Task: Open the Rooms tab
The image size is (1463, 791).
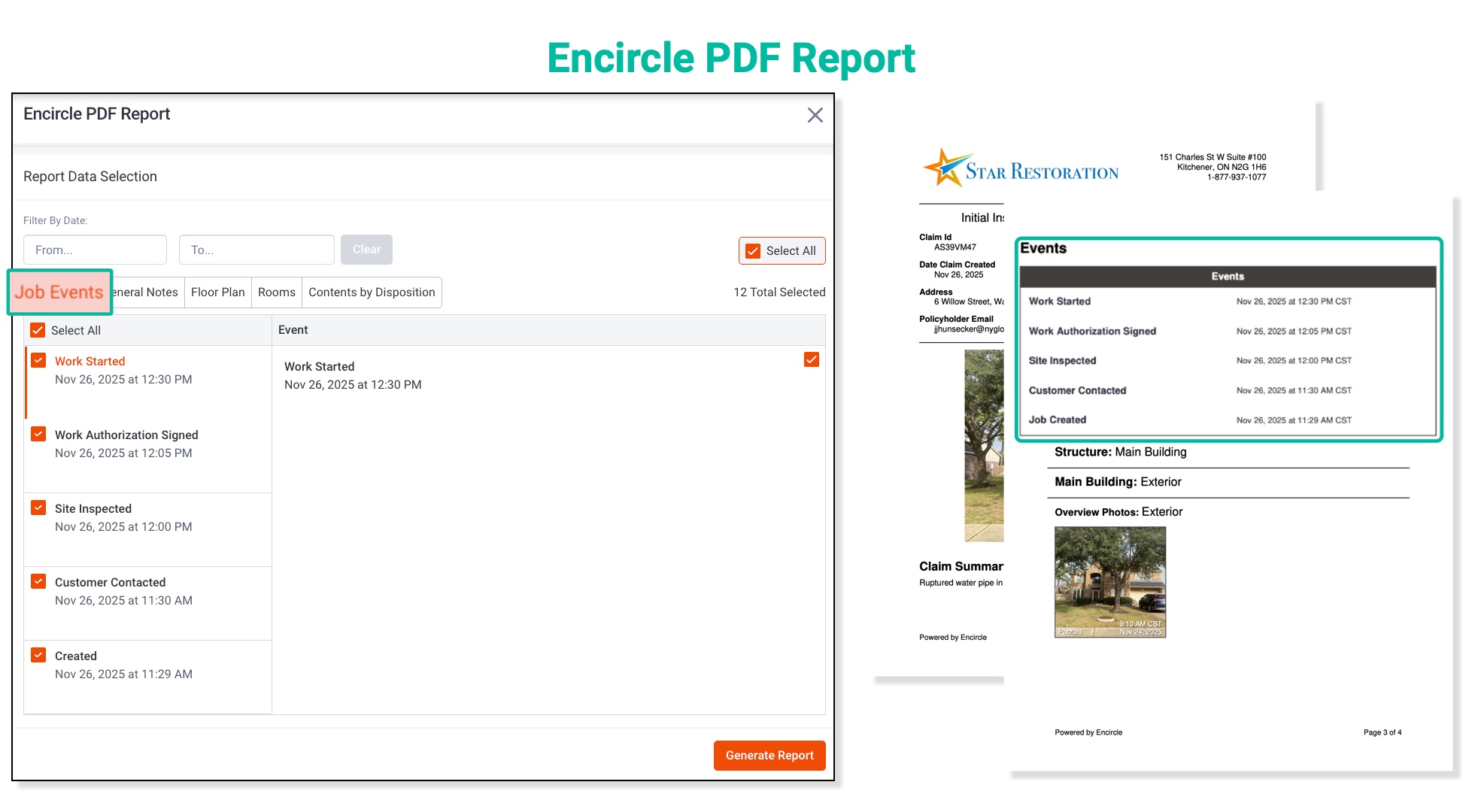Action: pyautogui.click(x=276, y=292)
